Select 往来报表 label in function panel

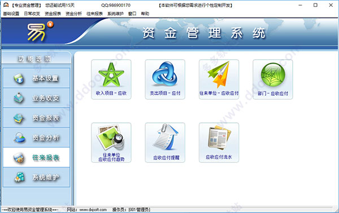click(x=45, y=158)
